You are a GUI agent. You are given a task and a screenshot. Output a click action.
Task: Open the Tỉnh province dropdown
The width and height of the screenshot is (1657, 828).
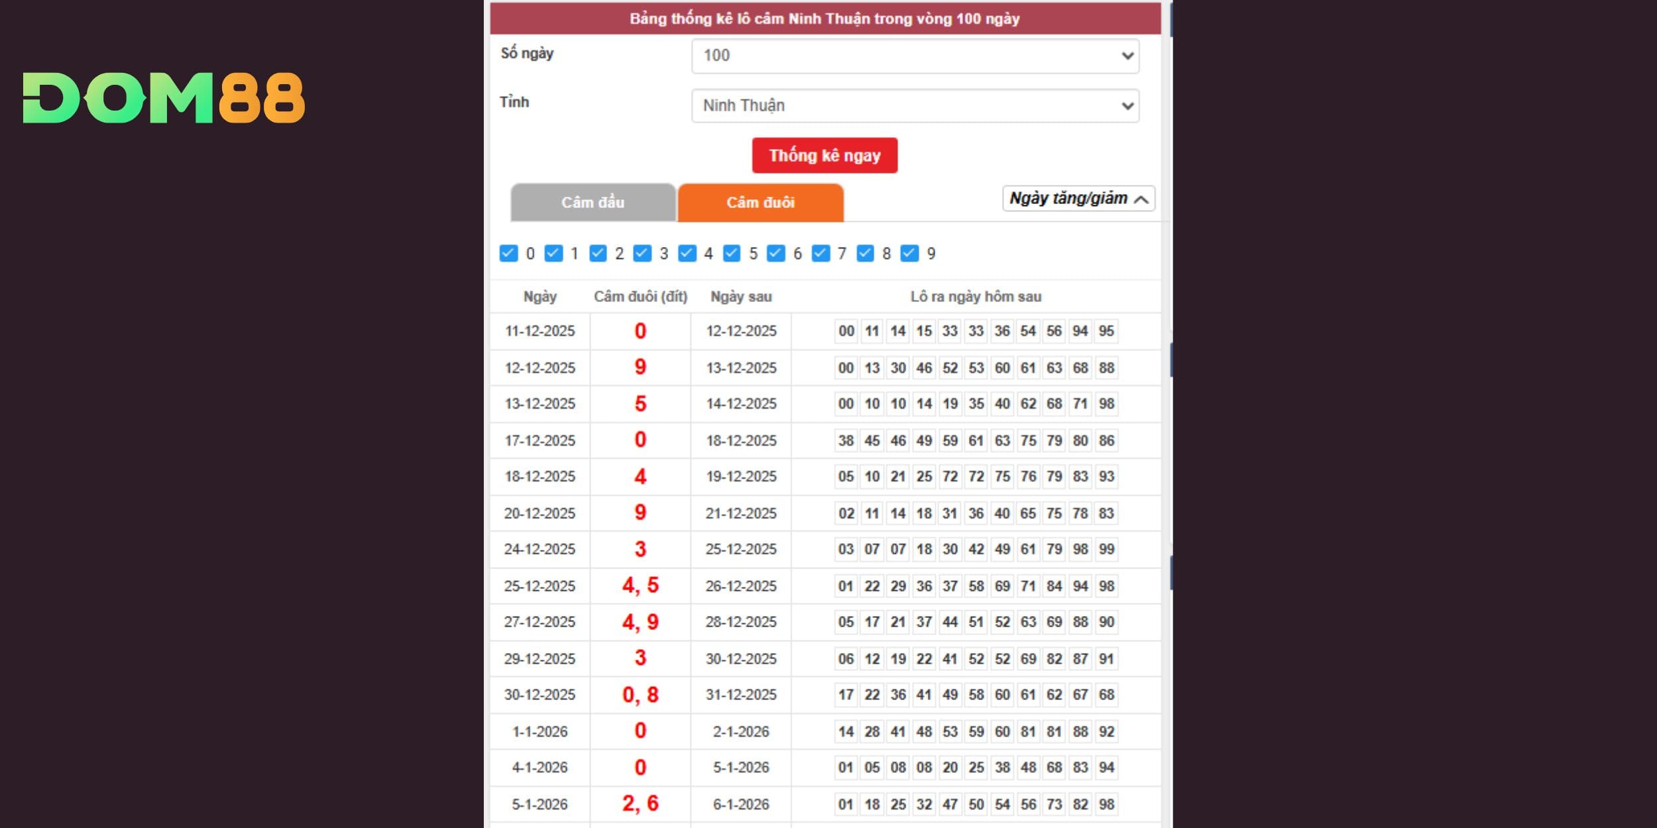coord(915,105)
